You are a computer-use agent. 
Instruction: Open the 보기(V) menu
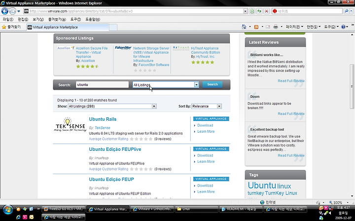(38, 19)
